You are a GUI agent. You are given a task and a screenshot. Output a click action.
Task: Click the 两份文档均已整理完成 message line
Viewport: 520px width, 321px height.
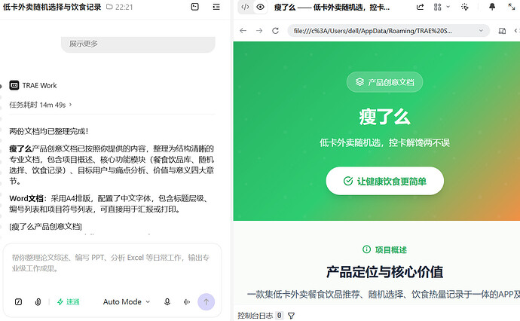(49, 131)
